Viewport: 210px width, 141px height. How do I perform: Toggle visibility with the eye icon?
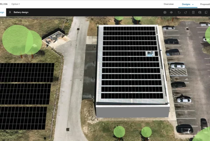(x=171, y=12)
